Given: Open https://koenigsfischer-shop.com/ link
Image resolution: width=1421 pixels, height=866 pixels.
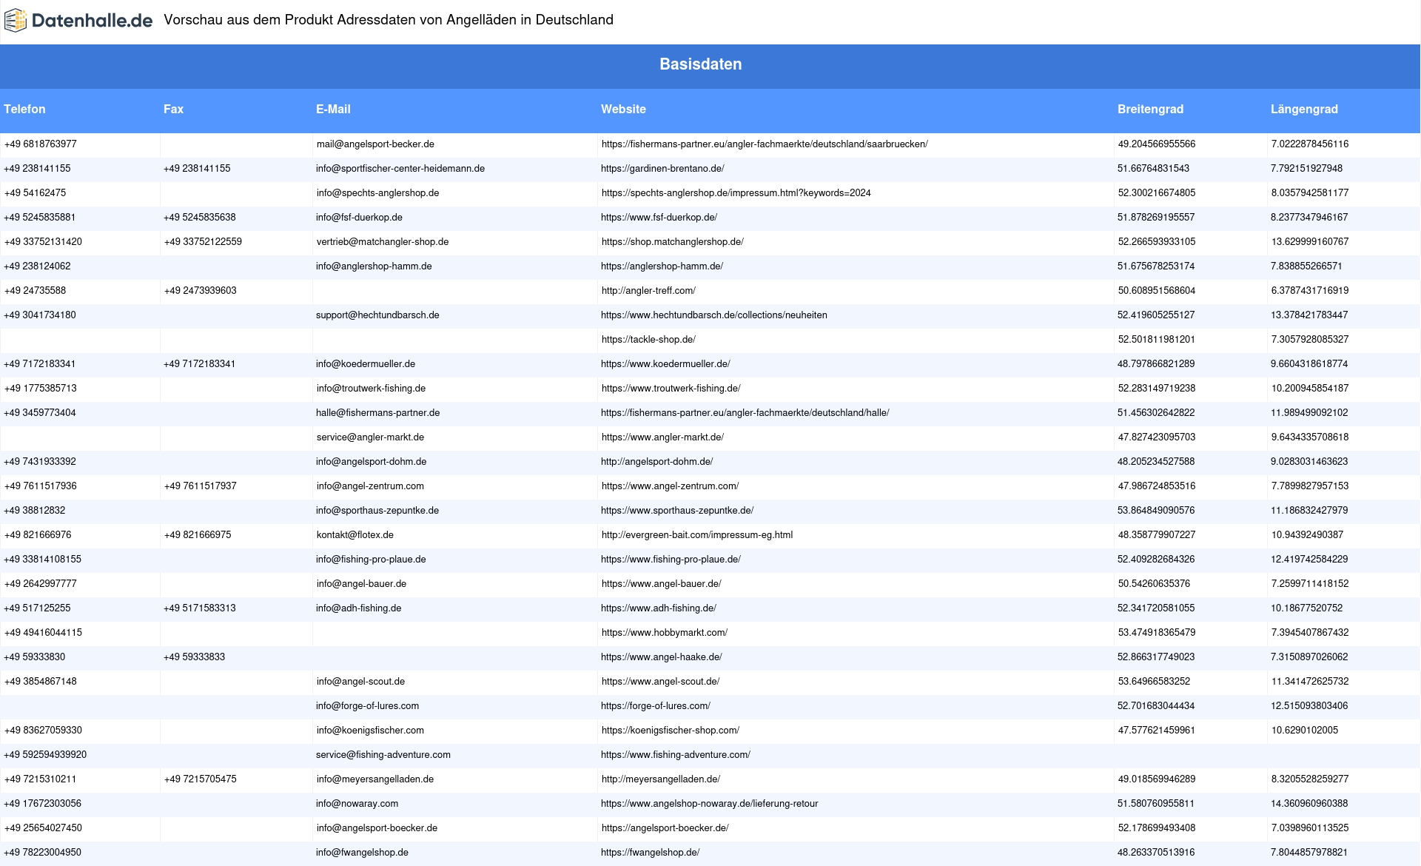Looking at the screenshot, I should pyautogui.click(x=671, y=731).
